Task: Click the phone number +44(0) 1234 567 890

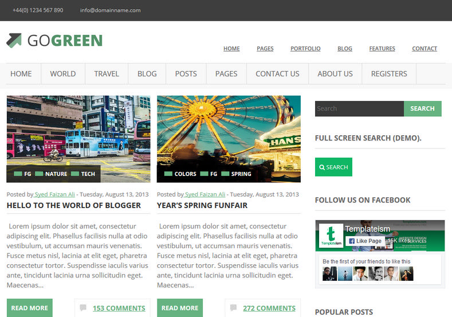Action: pos(38,10)
